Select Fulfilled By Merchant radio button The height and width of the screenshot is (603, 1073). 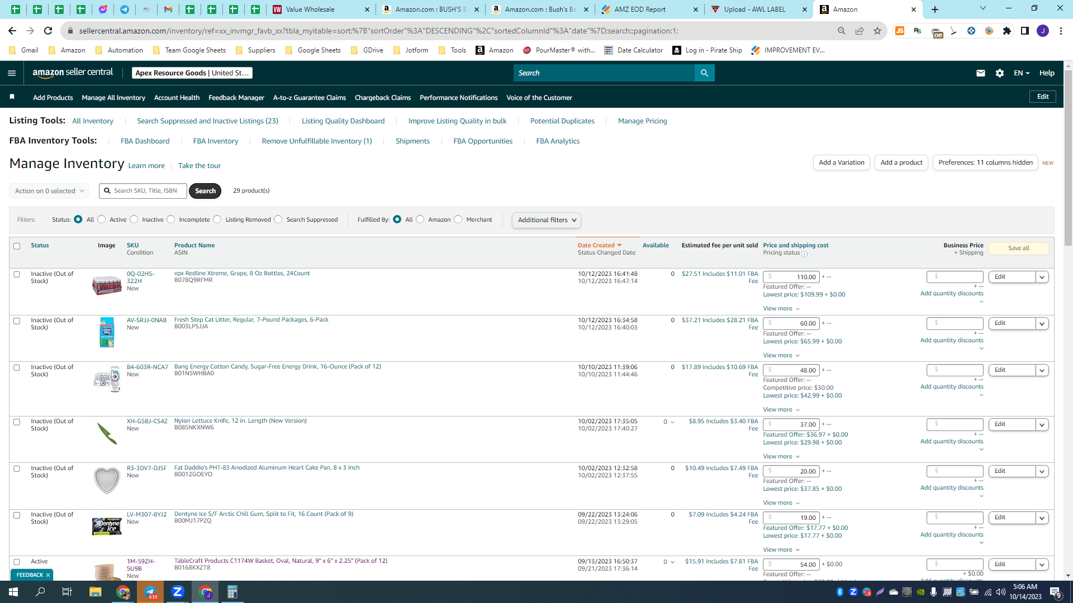coord(458,219)
